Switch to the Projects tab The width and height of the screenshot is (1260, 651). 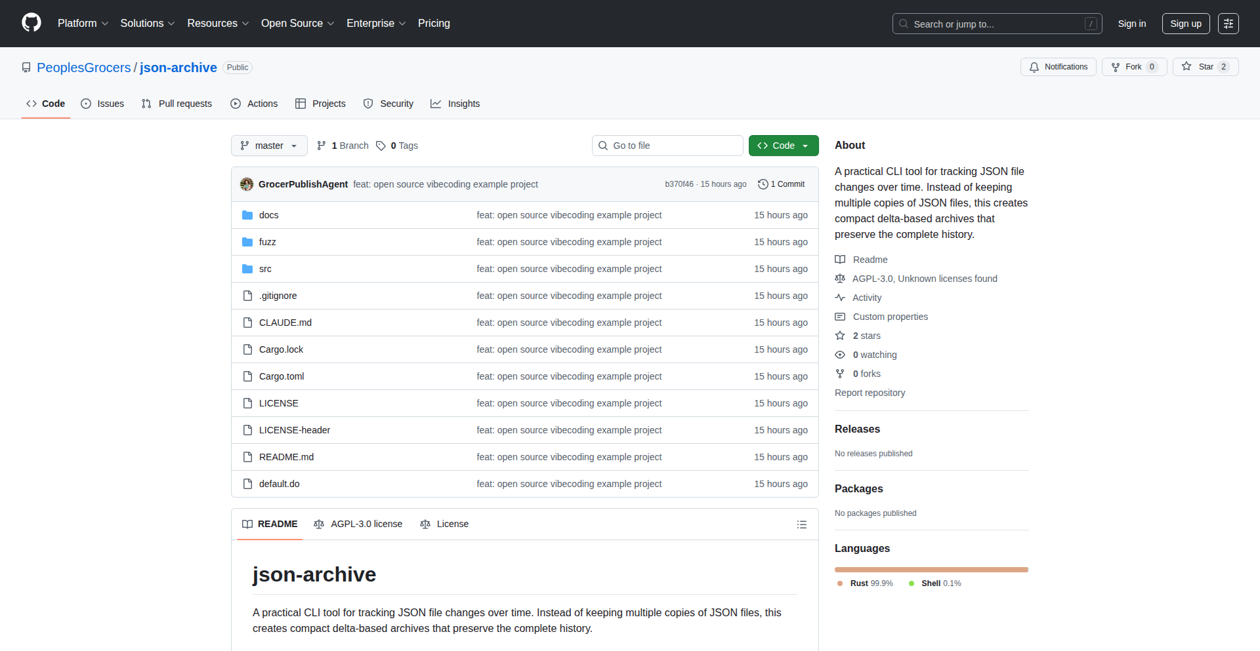(320, 104)
